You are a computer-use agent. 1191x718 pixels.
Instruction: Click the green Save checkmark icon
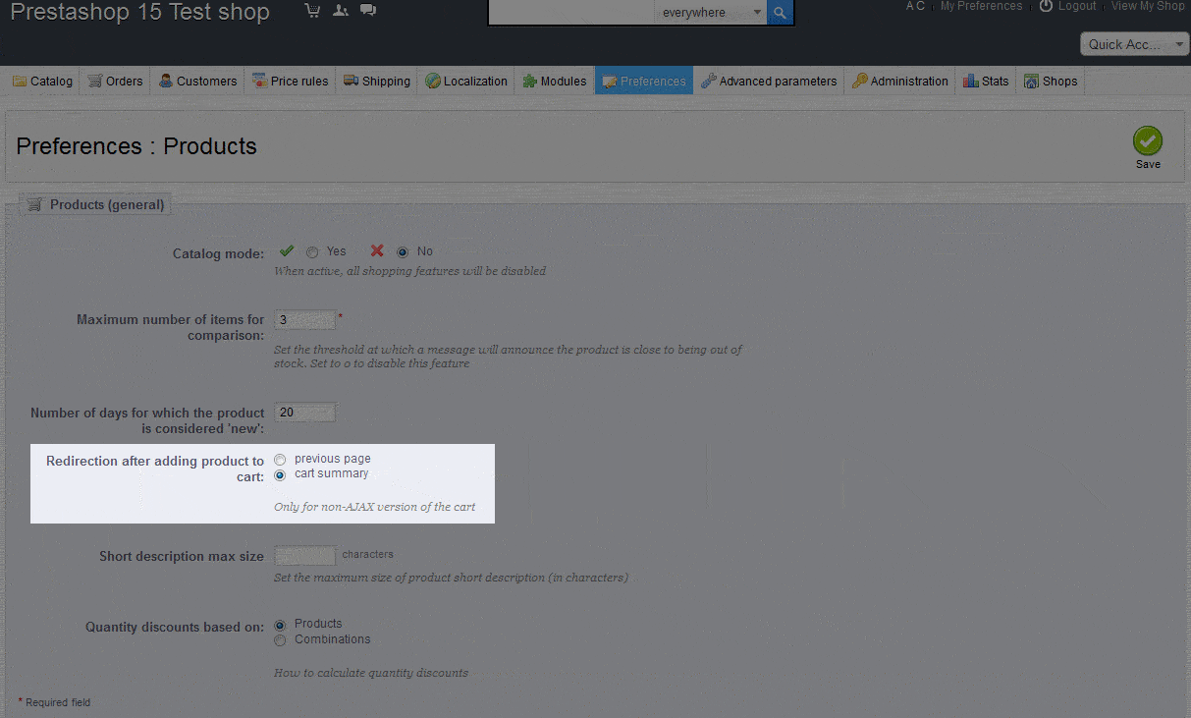[x=1147, y=140]
